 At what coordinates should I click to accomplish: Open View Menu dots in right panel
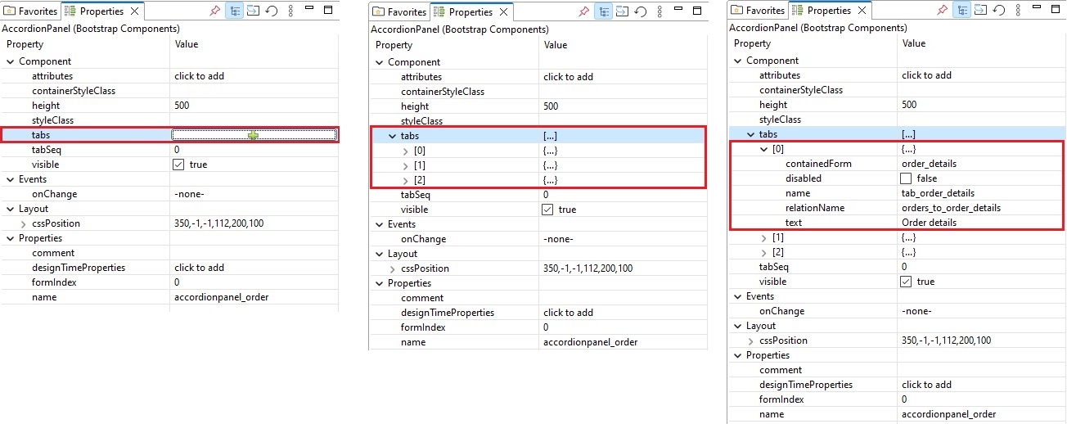1017,10
